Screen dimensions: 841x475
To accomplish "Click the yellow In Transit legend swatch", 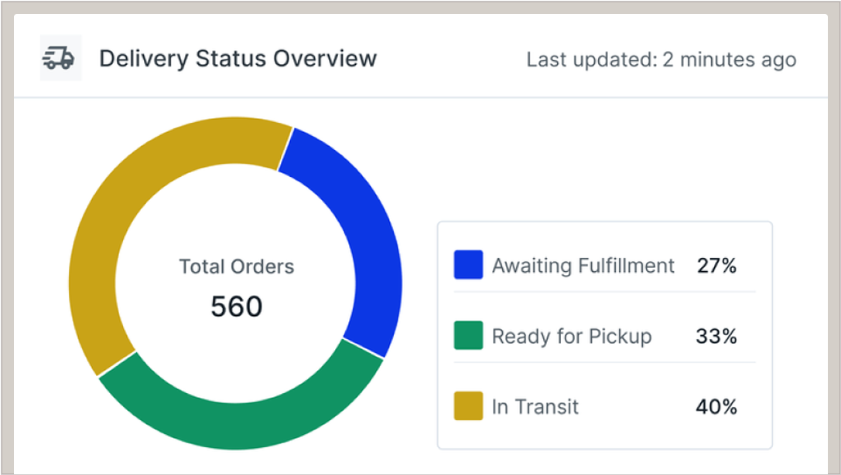I will click(468, 406).
